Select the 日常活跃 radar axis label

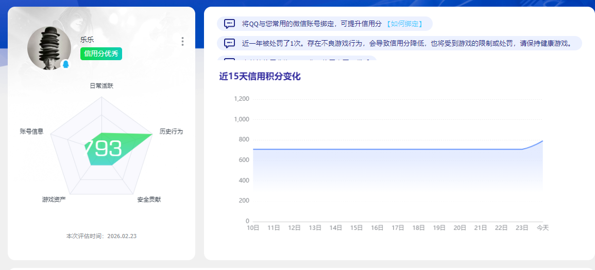tap(101, 86)
